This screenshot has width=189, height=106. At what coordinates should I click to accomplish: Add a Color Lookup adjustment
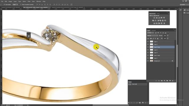click(x=165, y=21)
